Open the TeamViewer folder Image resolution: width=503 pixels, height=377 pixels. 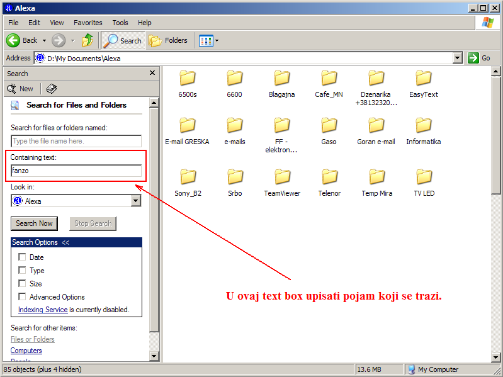pyautogui.click(x=282, y=178)
